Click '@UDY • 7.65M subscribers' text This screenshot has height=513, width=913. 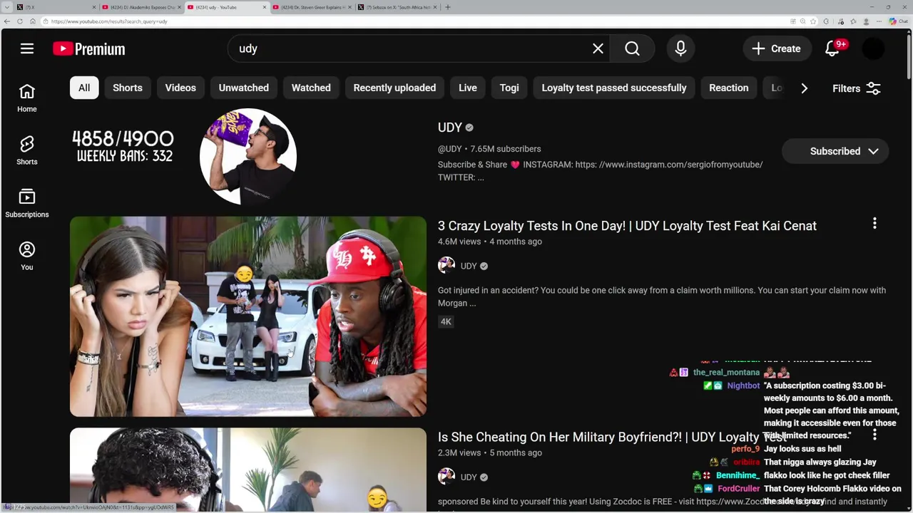(489, 149)
